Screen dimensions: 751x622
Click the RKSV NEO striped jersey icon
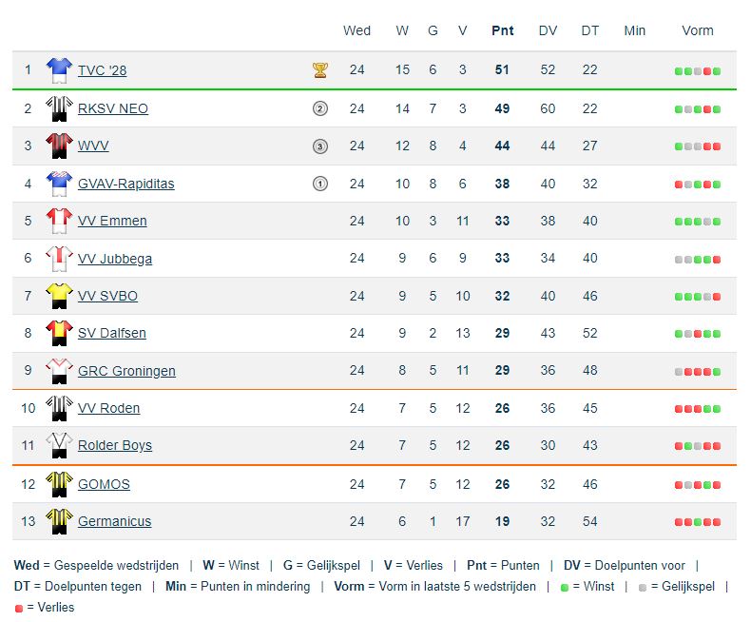(x=59, y=107)
